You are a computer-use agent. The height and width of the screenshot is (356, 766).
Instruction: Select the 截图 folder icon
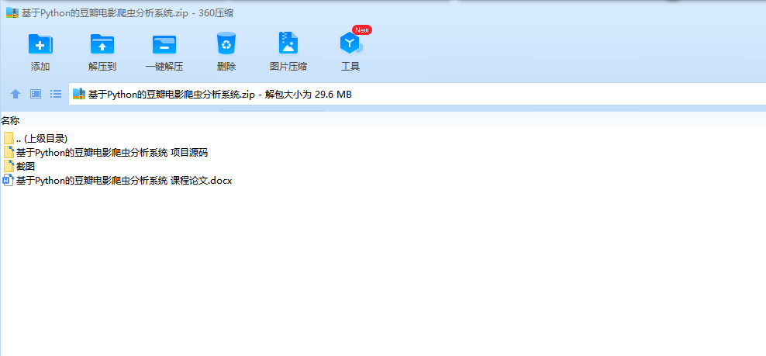tap(9, 166)
